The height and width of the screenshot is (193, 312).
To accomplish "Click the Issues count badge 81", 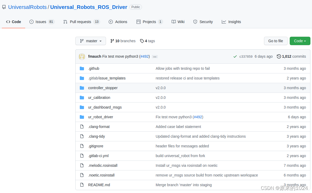I will point(51,22).
